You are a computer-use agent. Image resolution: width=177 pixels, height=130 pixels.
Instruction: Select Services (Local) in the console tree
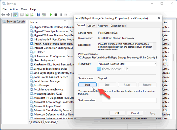14,21
